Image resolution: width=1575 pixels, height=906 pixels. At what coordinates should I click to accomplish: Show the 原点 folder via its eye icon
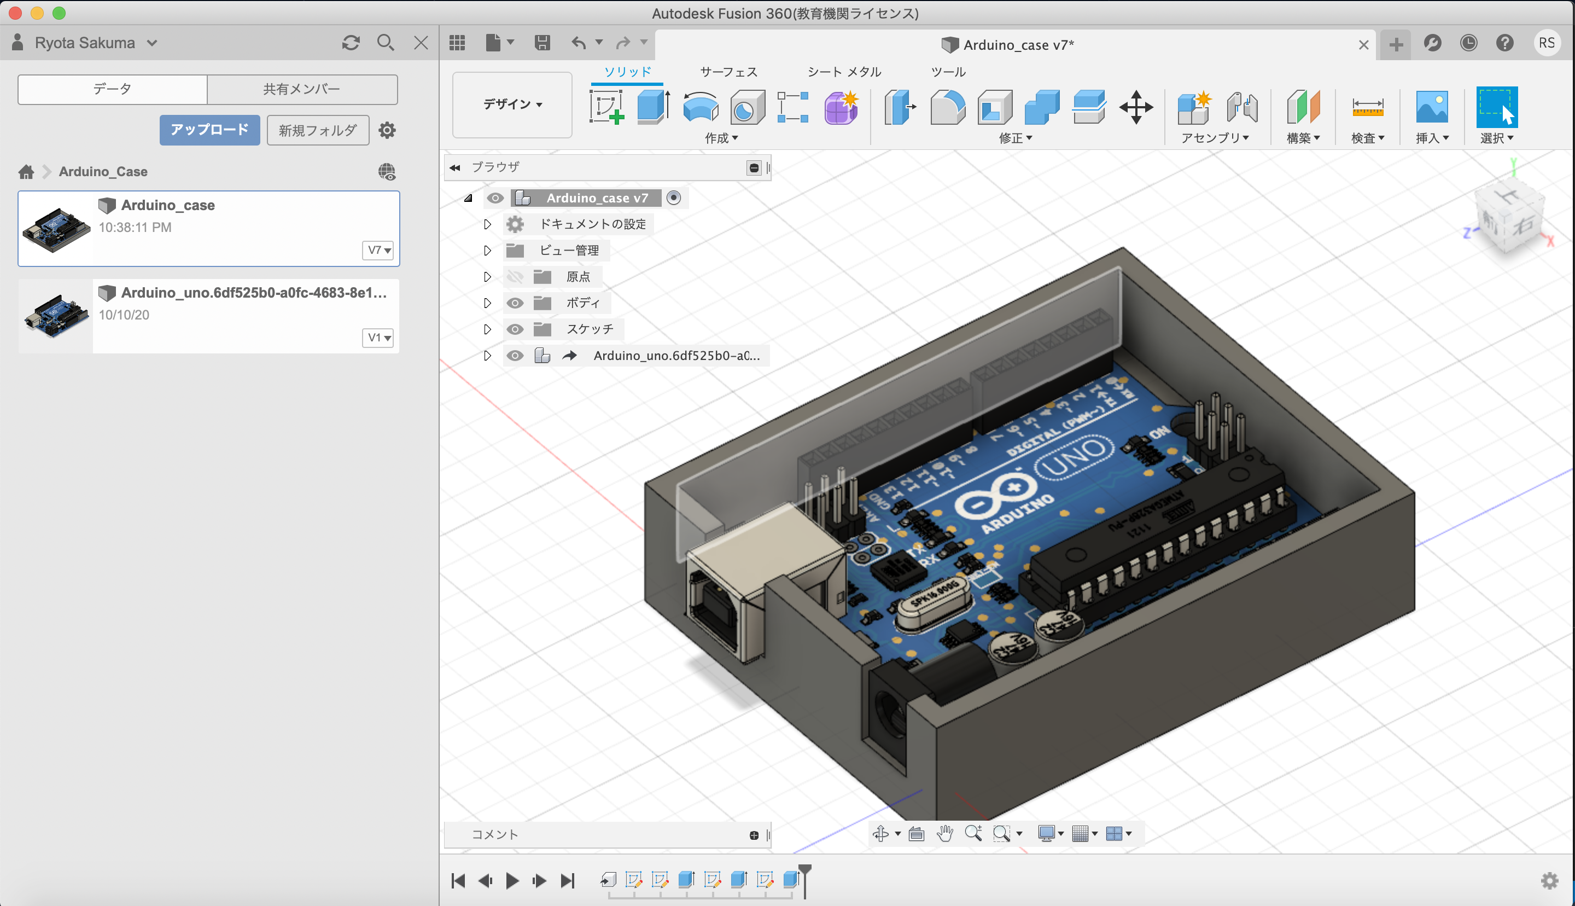515,277
